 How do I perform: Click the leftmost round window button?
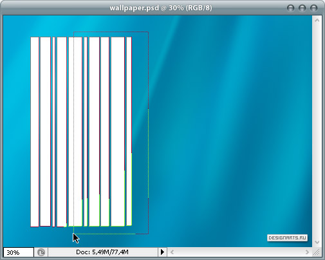tap(290, 8)
